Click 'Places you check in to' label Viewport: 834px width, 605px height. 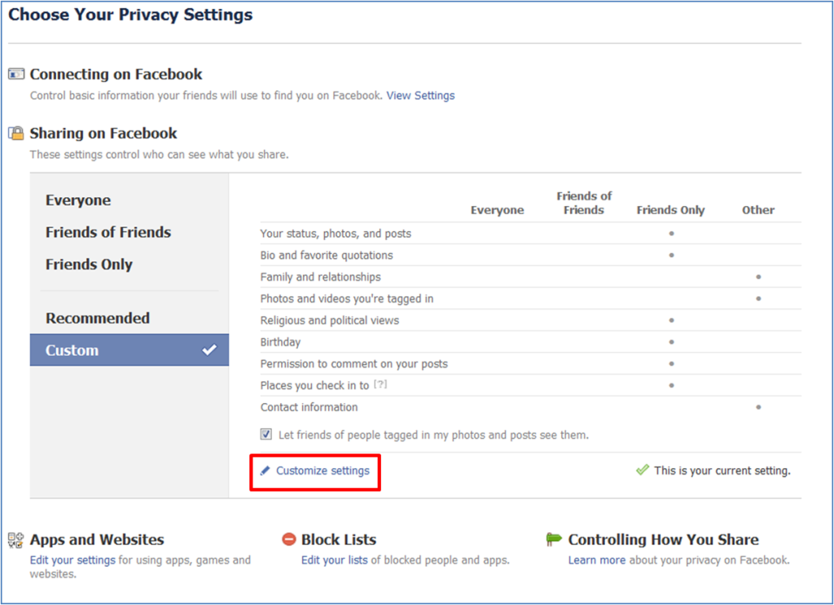click(314, 386)
